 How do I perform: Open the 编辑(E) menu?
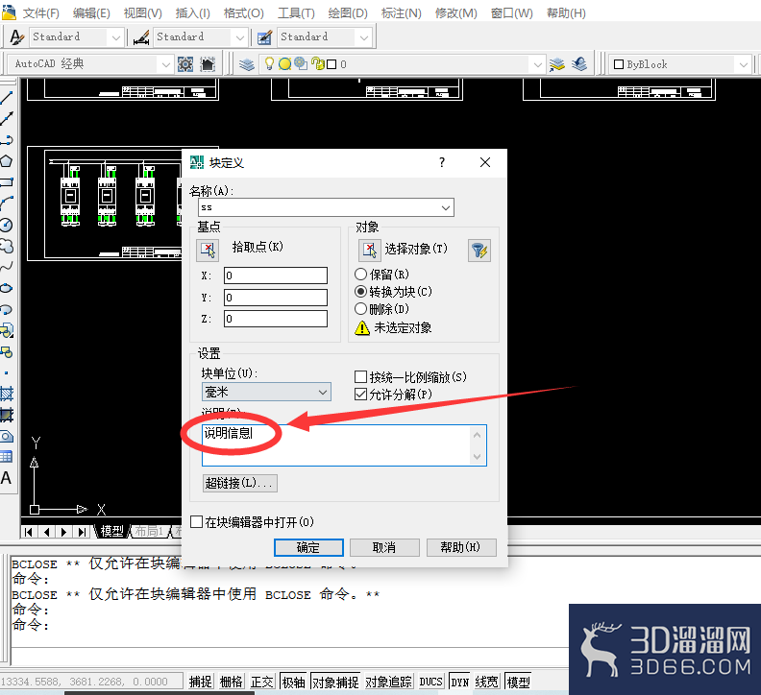click(x=91, y=13)
